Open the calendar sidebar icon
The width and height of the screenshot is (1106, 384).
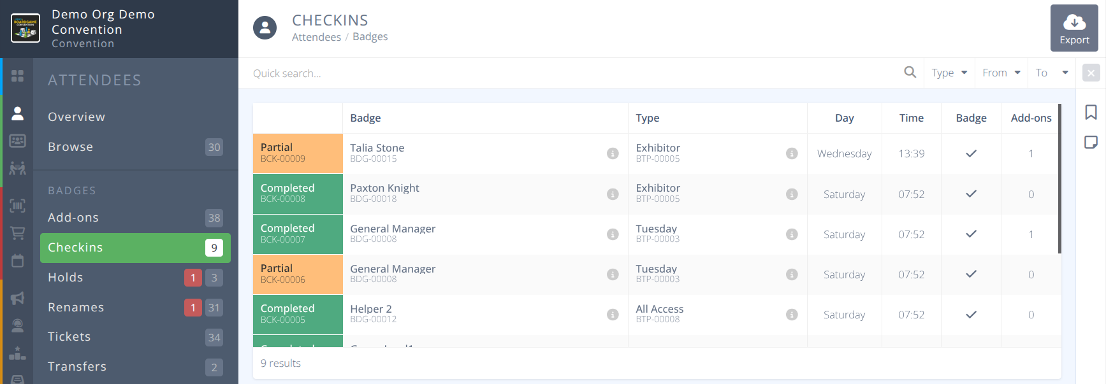click(18, 260)
